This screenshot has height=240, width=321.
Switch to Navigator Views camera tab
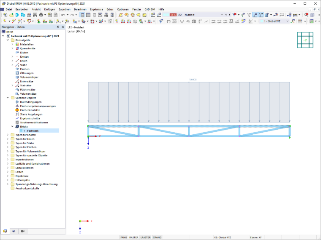[23, 231]
